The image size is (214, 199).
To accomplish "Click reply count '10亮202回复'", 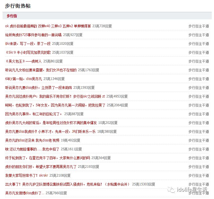I will (108, 123).
